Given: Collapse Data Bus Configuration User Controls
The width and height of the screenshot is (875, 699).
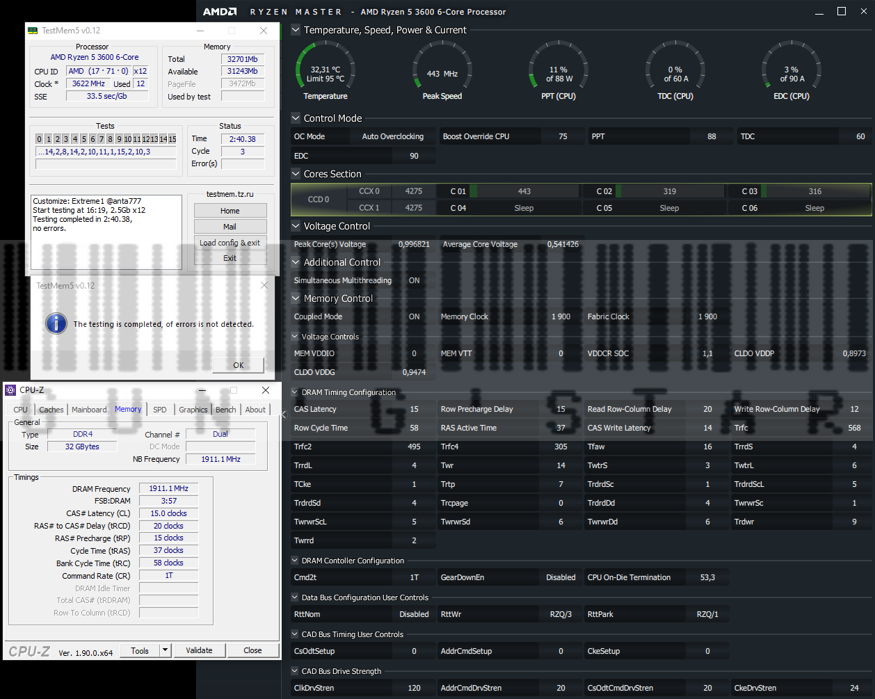Looking at the screenshot, I should (x=295, y=597).
